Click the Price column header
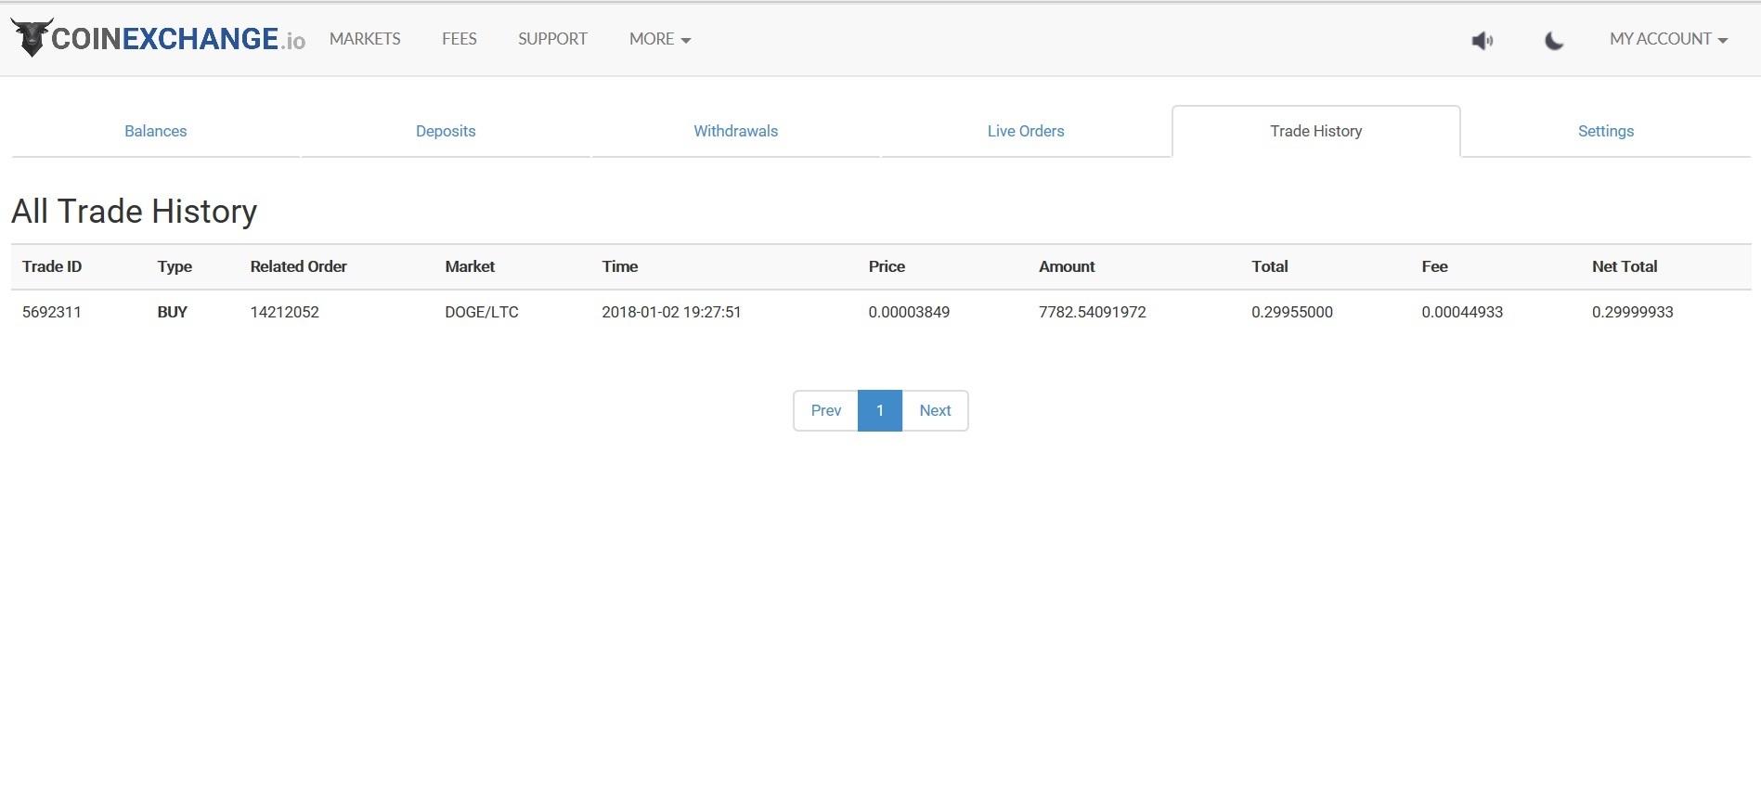This screenshot has width=1761, height=788. (887, 266)
